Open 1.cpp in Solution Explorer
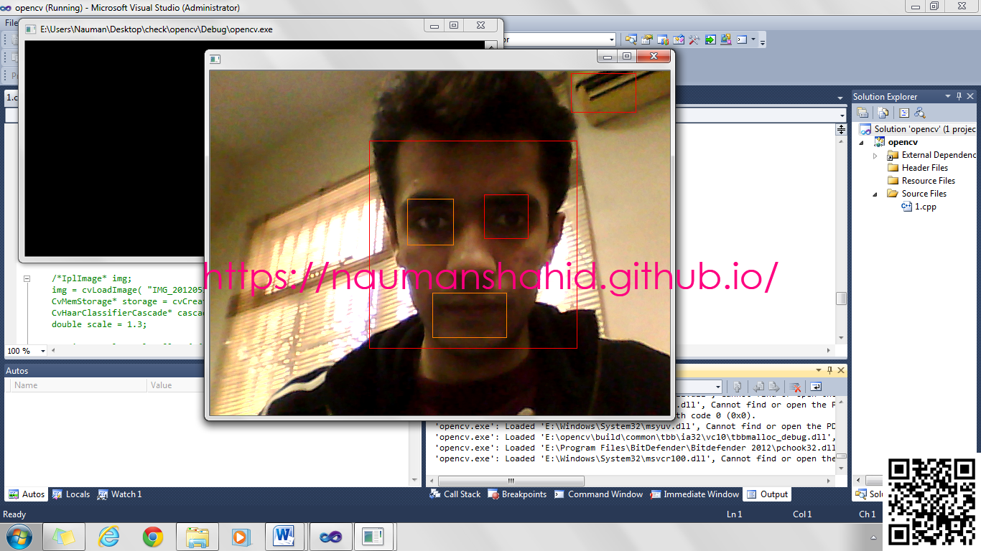Image resolution: width=981 pixels, height=551 pixels. (919, 207)
